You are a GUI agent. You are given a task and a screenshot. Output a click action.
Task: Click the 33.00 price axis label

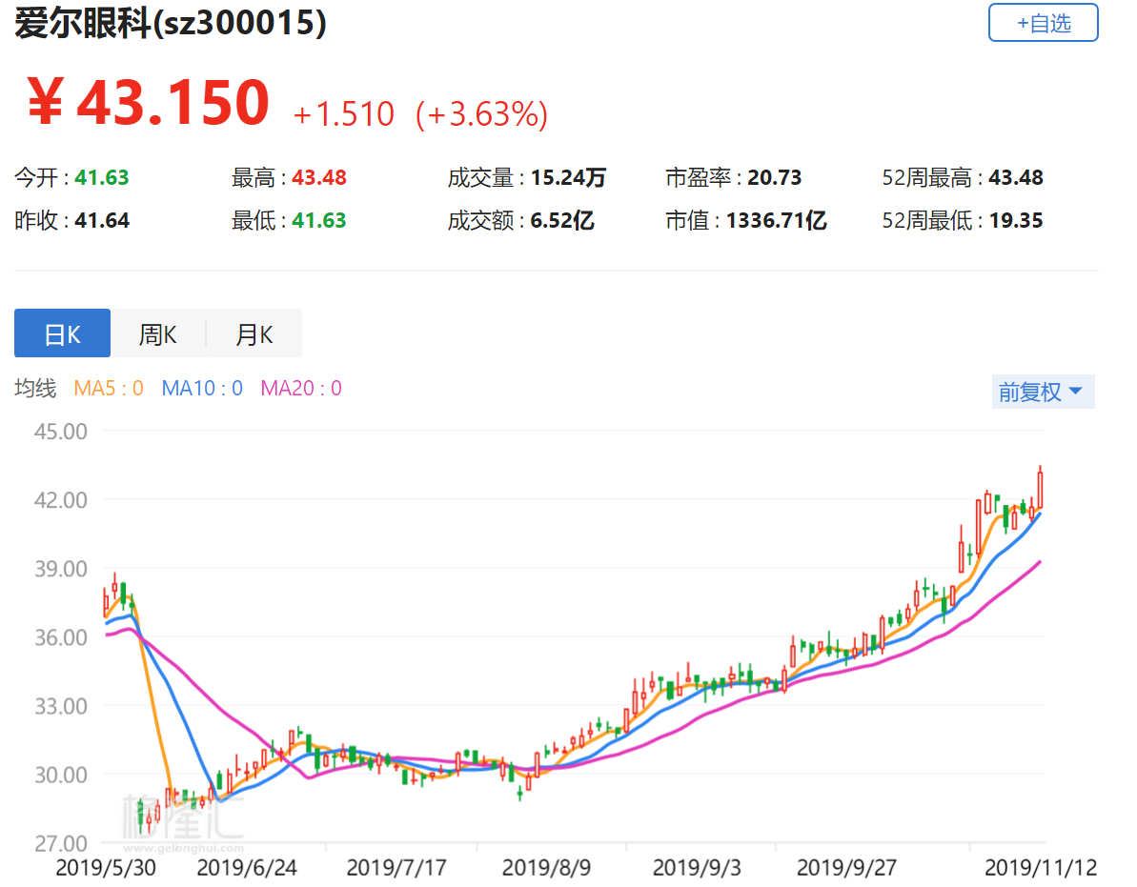click(61, 706)
